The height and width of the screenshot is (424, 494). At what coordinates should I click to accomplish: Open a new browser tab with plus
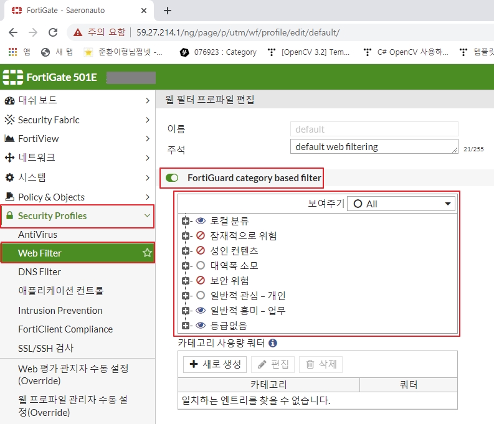pos(168,11)
